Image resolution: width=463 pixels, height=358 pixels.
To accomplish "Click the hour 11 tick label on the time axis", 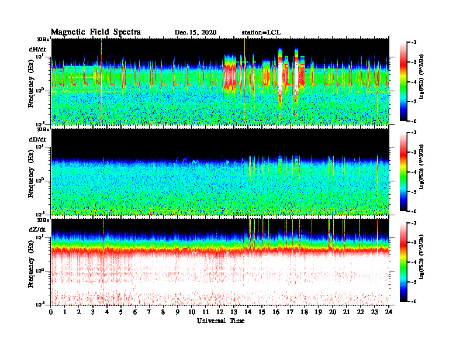I will [206, 312].
